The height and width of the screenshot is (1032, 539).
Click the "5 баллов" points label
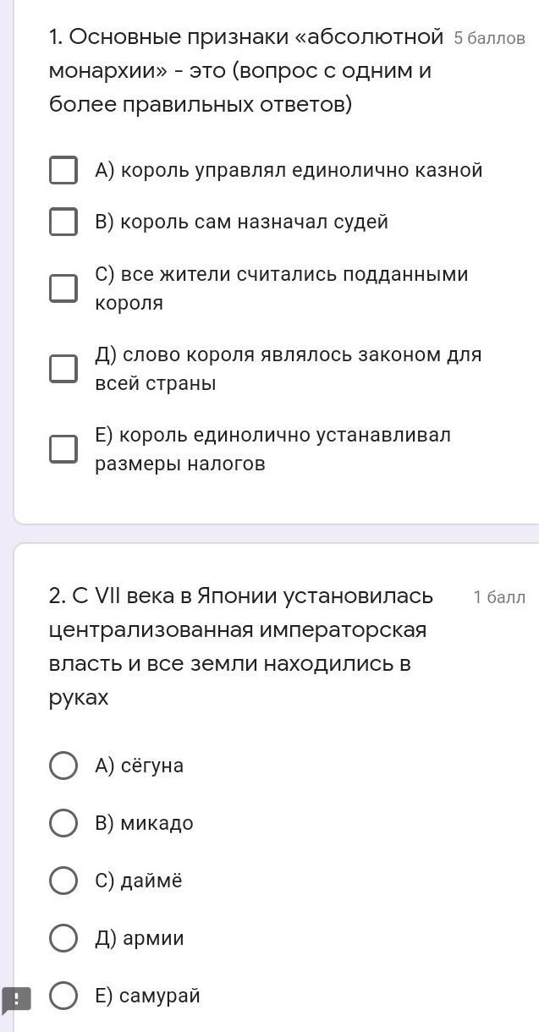(x=489, y=38)
